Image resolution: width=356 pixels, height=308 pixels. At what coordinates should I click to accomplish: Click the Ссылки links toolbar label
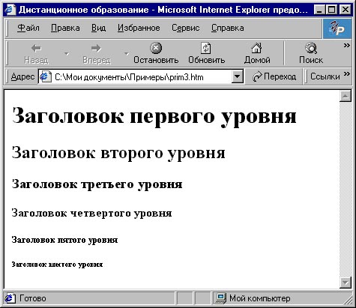point(325,76)
